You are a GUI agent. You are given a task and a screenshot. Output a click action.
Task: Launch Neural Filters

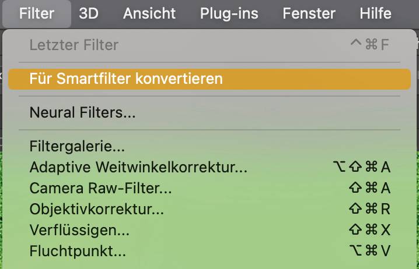[209, 112]
